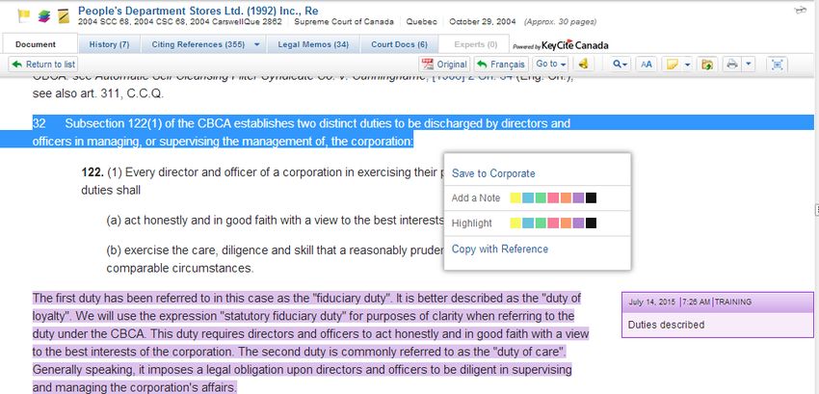Open the Legal Memos (34) tab

click(x=313, y=44)
